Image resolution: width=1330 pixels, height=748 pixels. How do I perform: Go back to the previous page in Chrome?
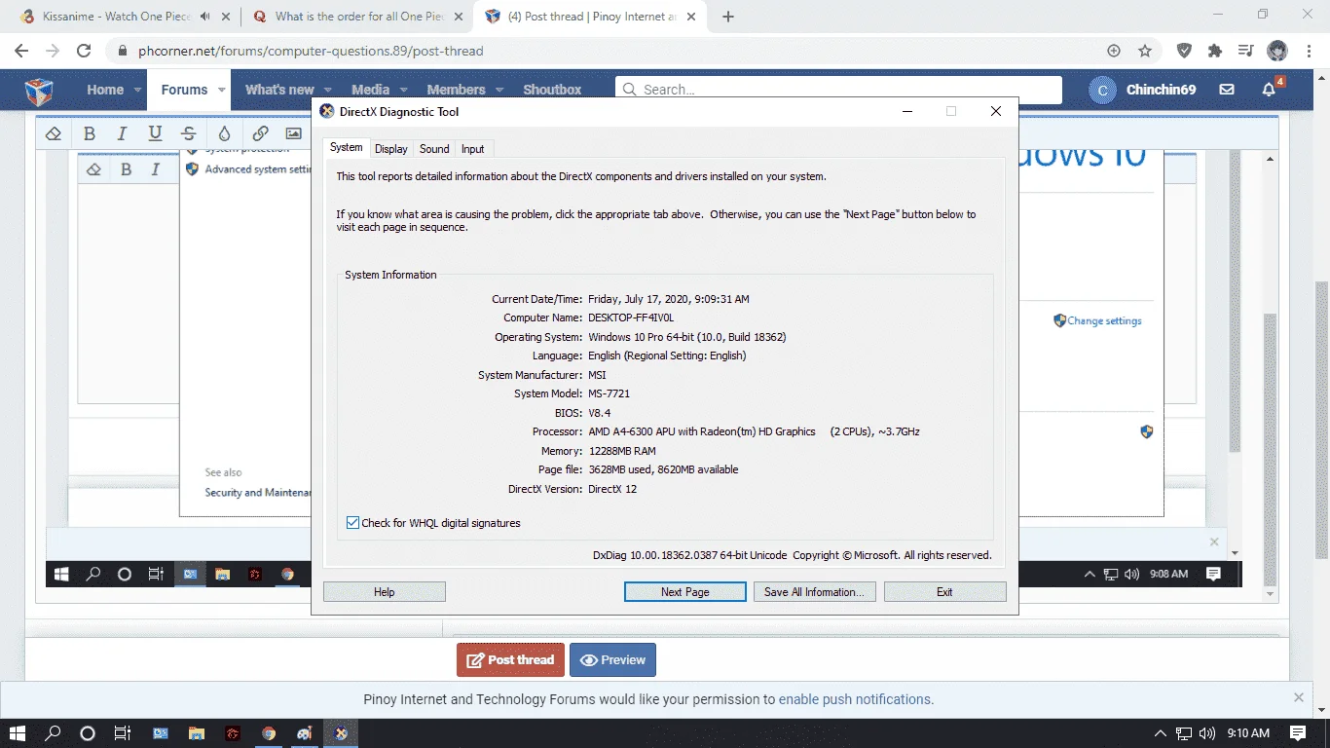(x=21, y=51)
